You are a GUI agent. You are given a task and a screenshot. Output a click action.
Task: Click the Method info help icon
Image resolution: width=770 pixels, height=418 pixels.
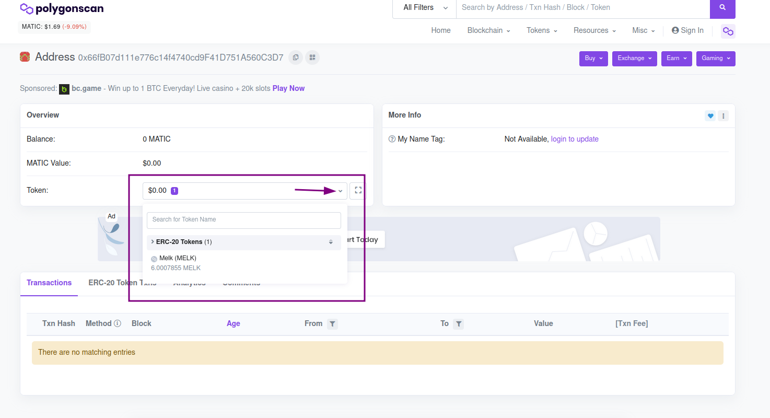[x=118, y=323]
